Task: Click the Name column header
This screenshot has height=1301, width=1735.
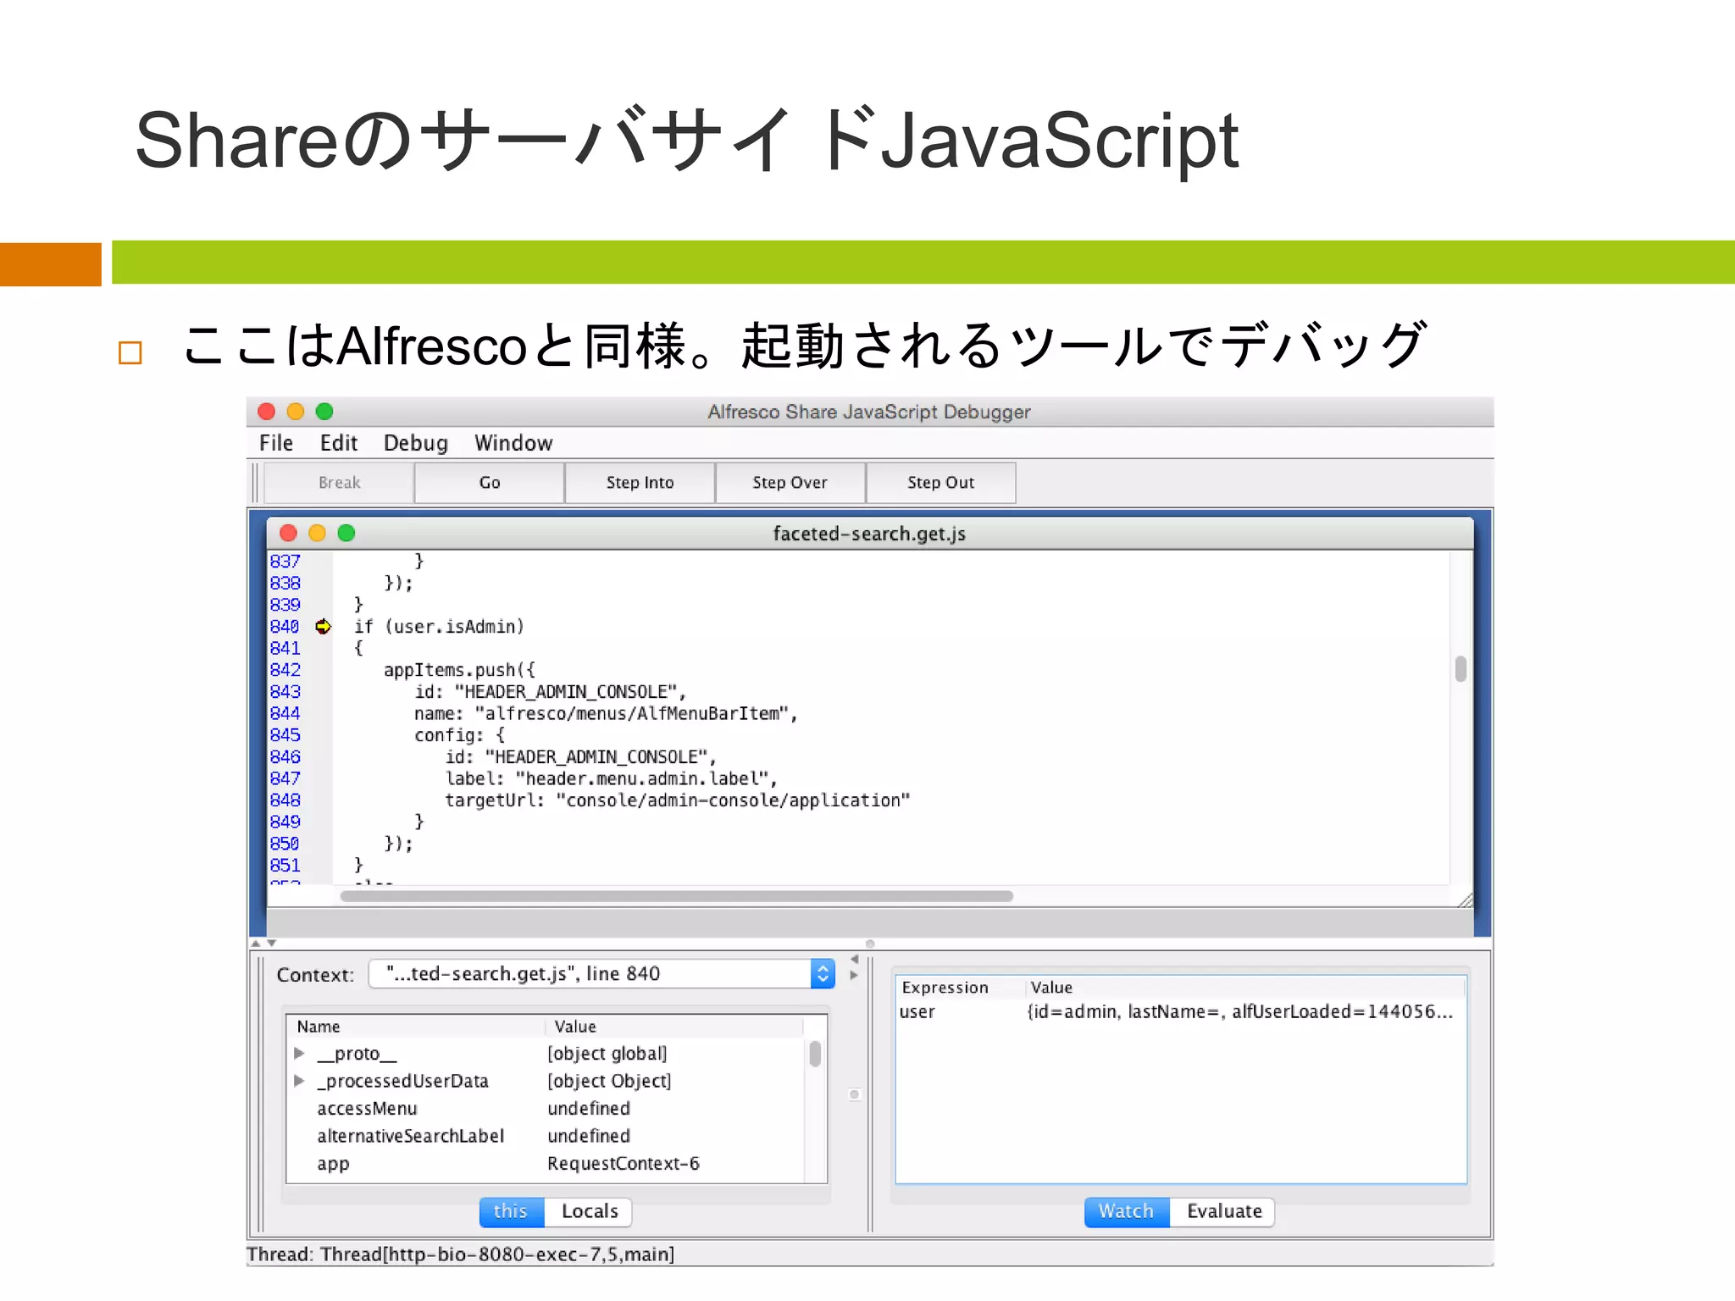Action: tap(415, 1027)
